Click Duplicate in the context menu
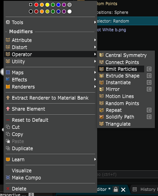Viewport: 158px width, 196px height. pyautogui.click(x=23, y=149)
